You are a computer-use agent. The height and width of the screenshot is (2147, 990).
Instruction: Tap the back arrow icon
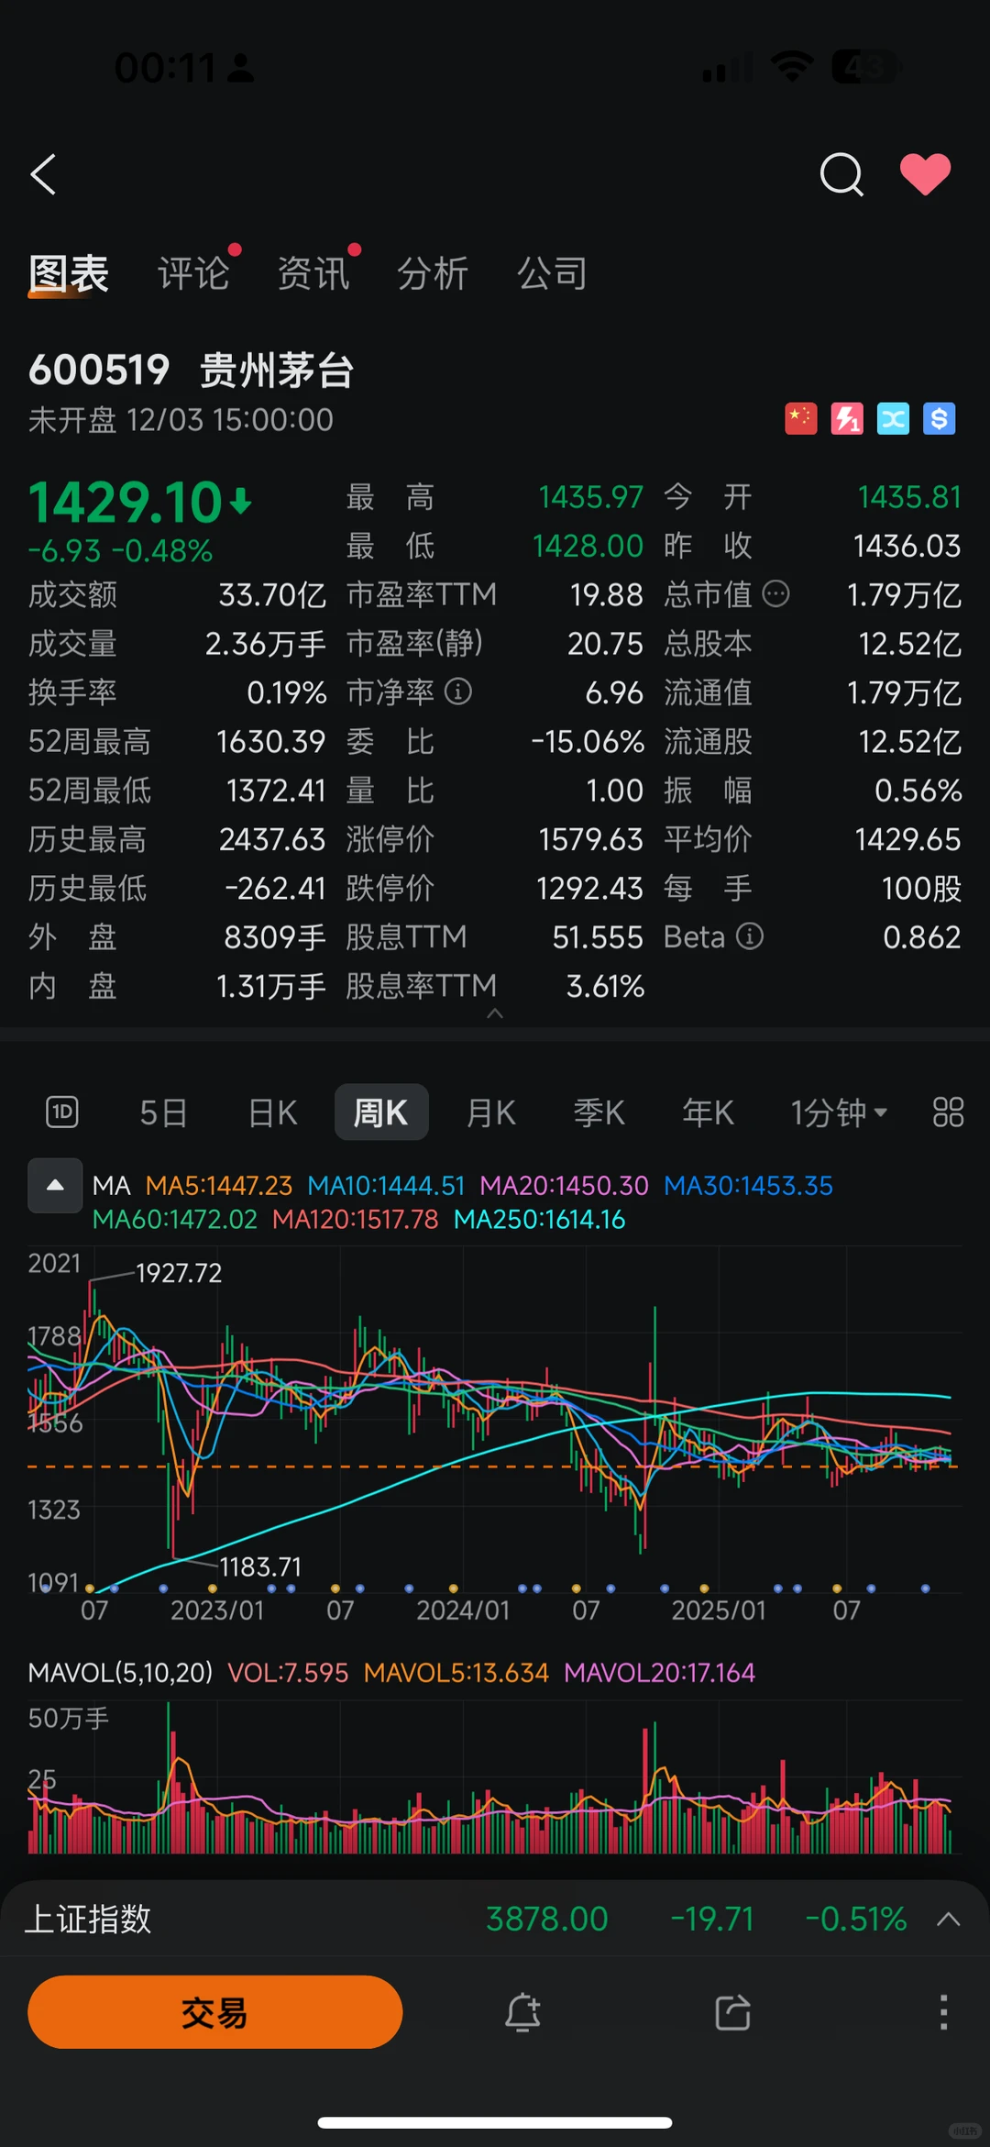43,174
